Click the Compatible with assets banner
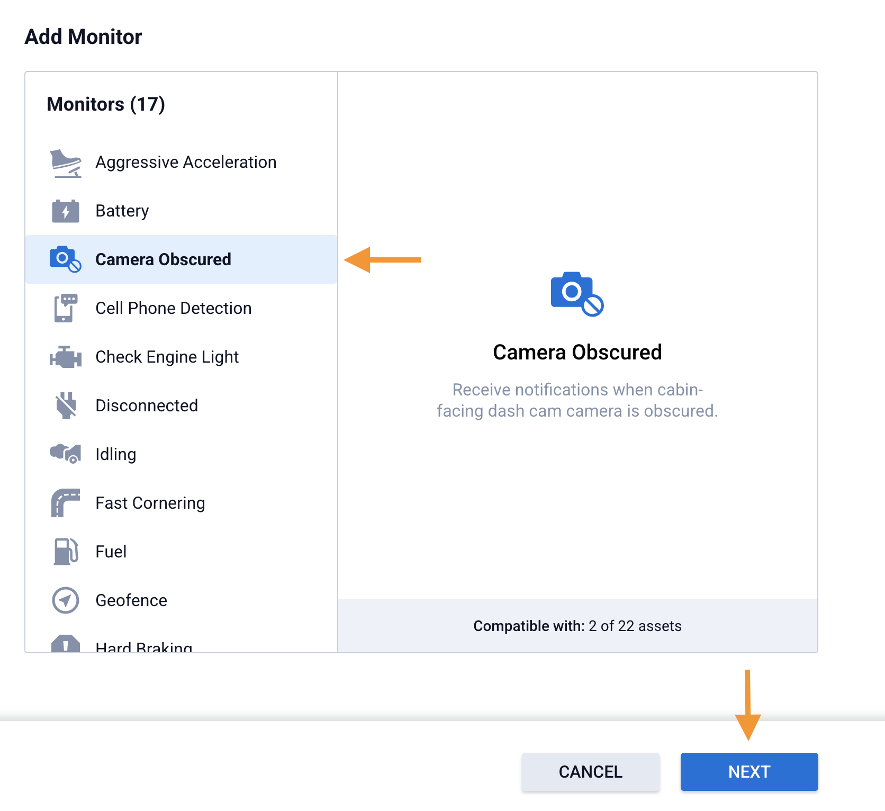The image size is (885, 811). pos(577,626)
